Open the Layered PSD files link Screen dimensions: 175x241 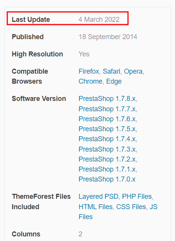click(99, 196)
